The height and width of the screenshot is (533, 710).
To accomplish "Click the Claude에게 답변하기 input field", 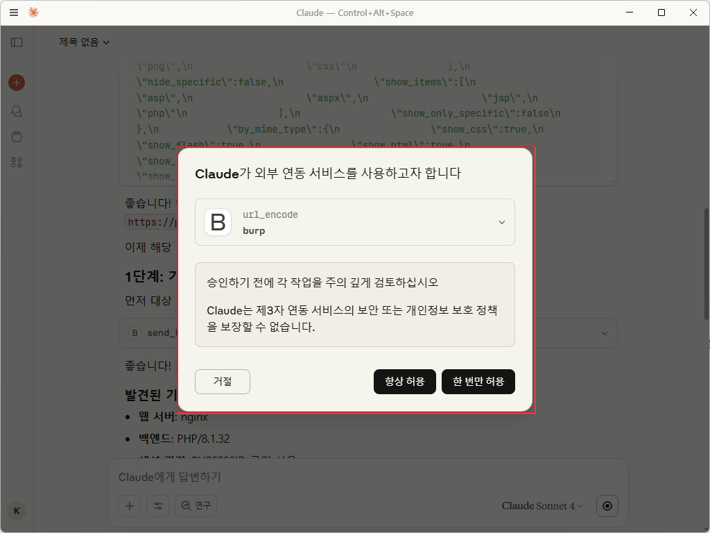I will 367,477.
